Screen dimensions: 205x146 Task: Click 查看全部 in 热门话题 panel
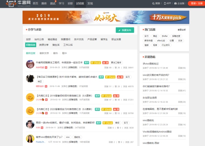click(x=182, y=30)
